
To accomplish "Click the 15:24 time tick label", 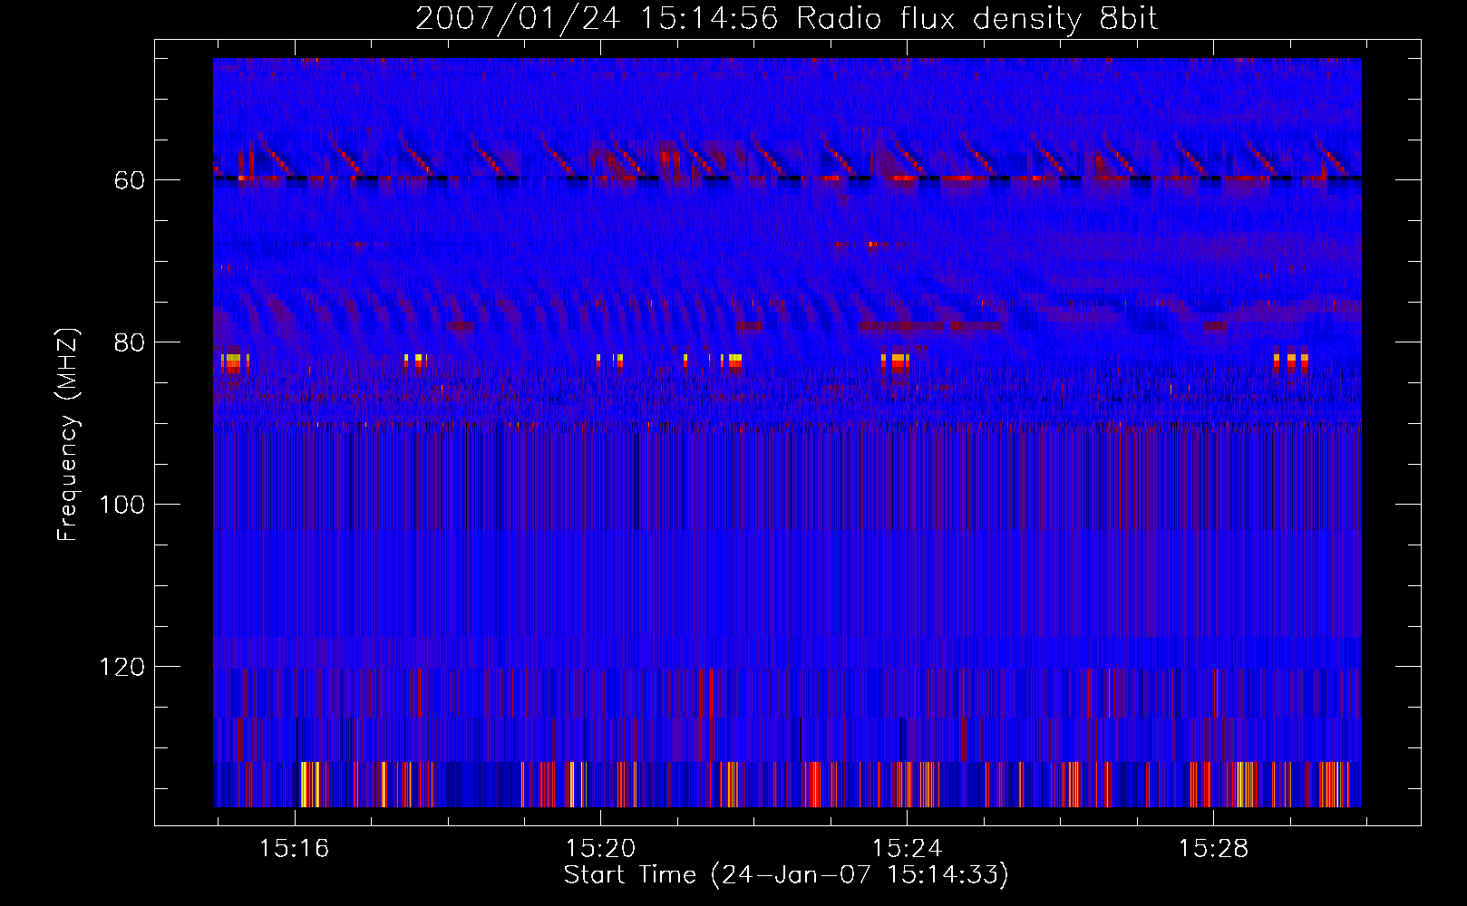I will [x=907, y=848].
